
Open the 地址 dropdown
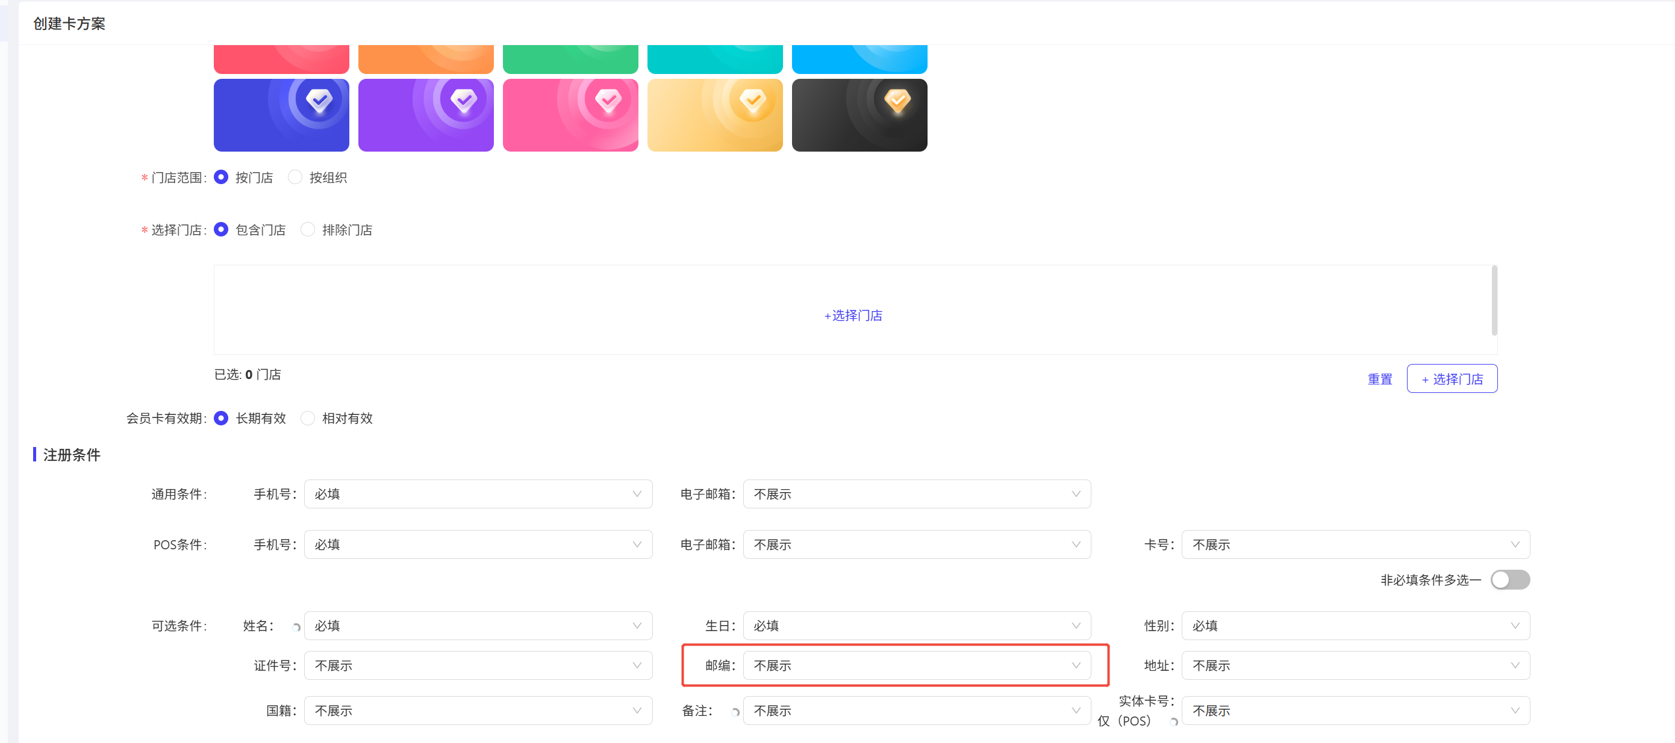click(x=1355, y=665)
